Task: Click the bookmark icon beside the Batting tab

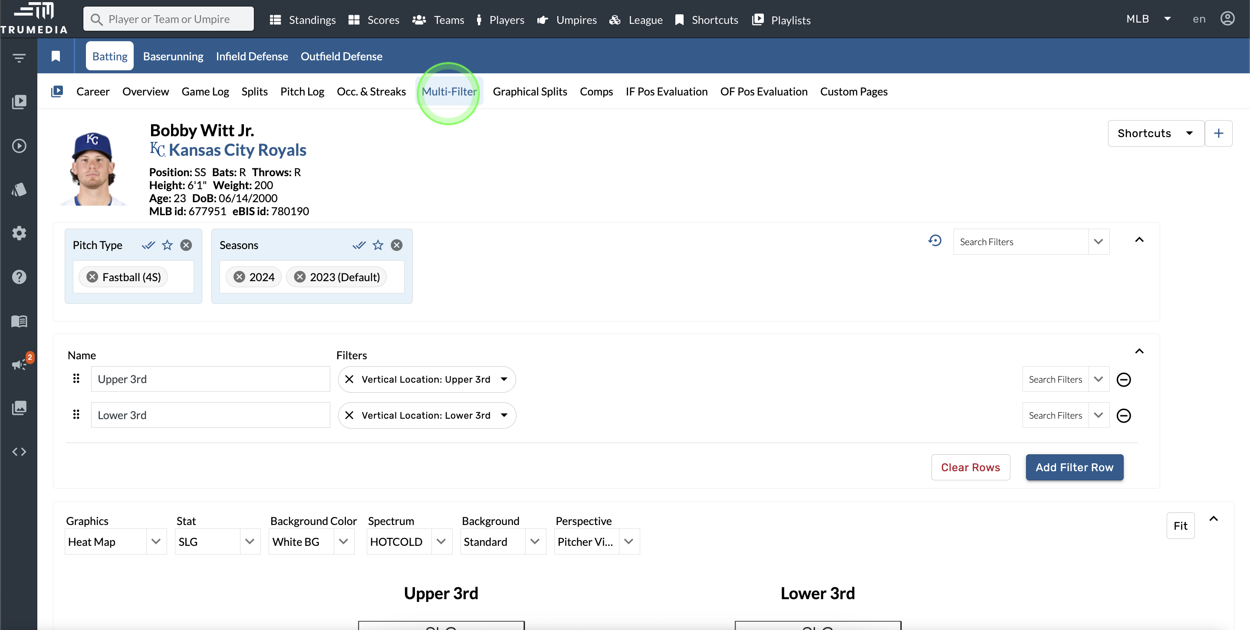Action: point(56,56)
